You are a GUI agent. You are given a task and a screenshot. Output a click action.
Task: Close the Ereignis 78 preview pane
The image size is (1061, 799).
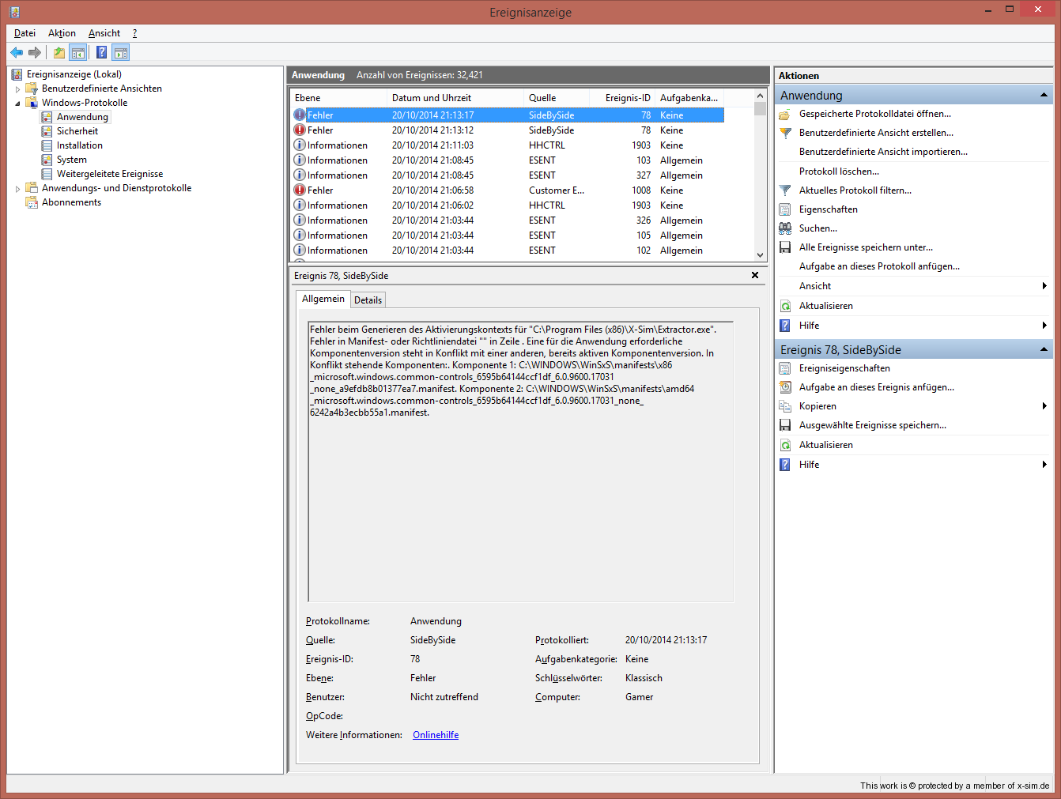pos(755,275)
